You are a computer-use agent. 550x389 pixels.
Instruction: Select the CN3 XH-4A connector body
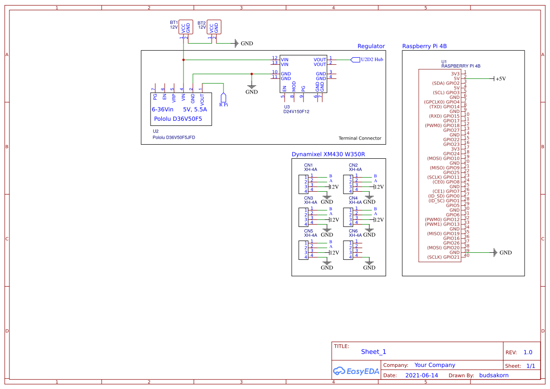303,217
